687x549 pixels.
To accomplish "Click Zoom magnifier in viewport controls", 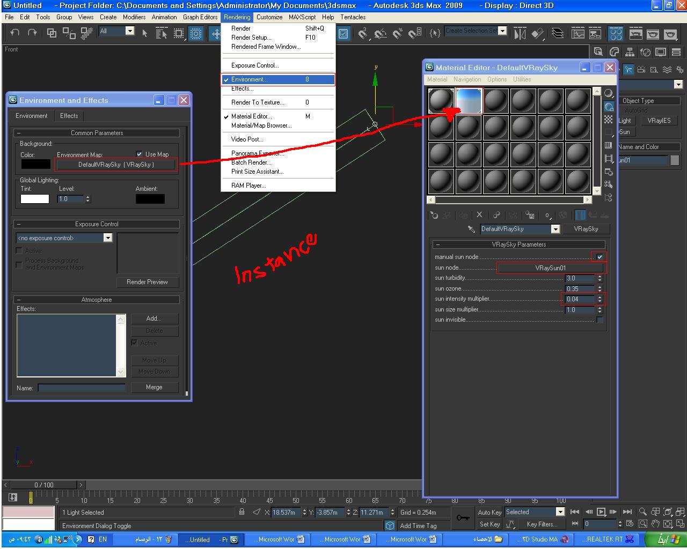I will pos(642,512).
